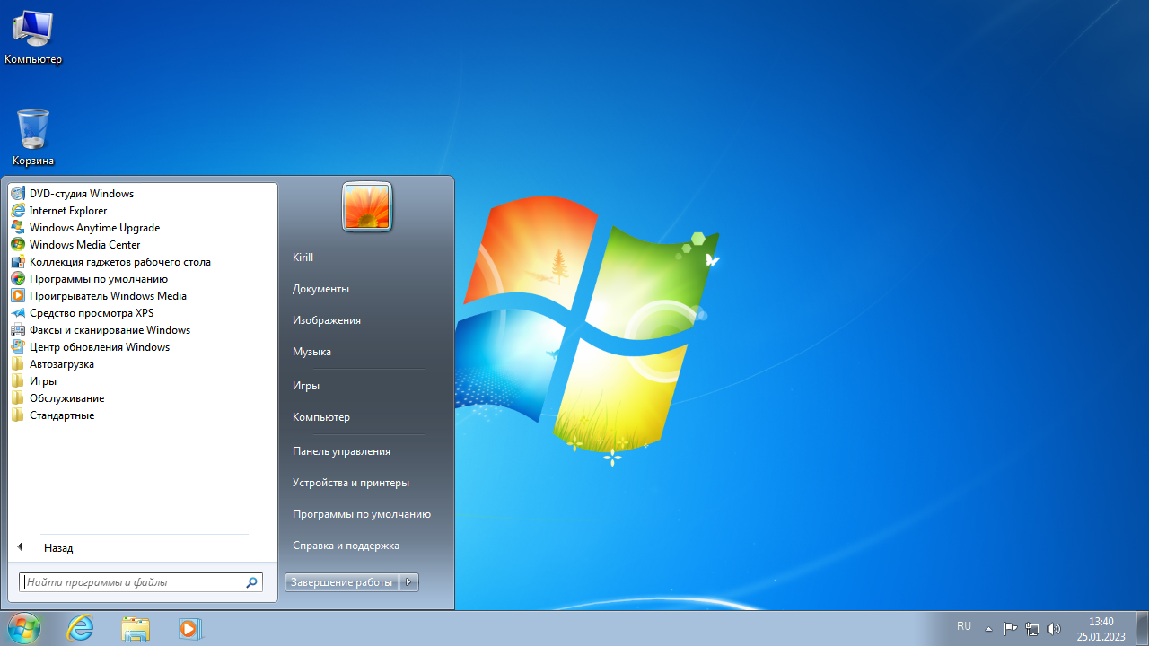Open Центр обновления Windows icon
Screen dimensions: 1149x646
coord(18,347)
